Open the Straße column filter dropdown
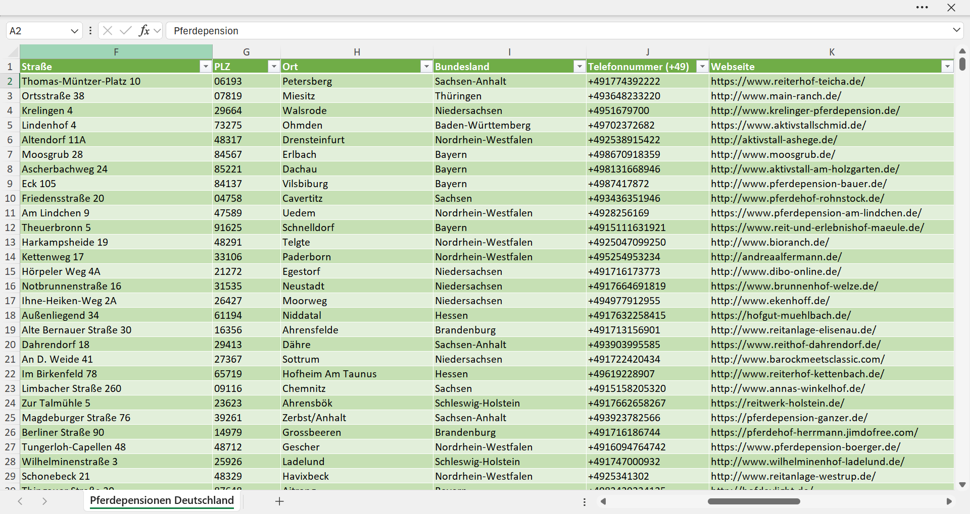 pos(206,67)
